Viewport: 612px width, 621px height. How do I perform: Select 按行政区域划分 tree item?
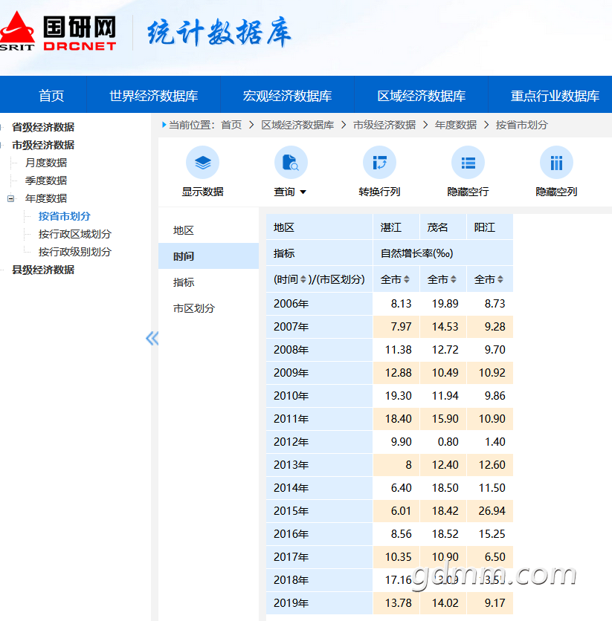click(x=75, y=234)
